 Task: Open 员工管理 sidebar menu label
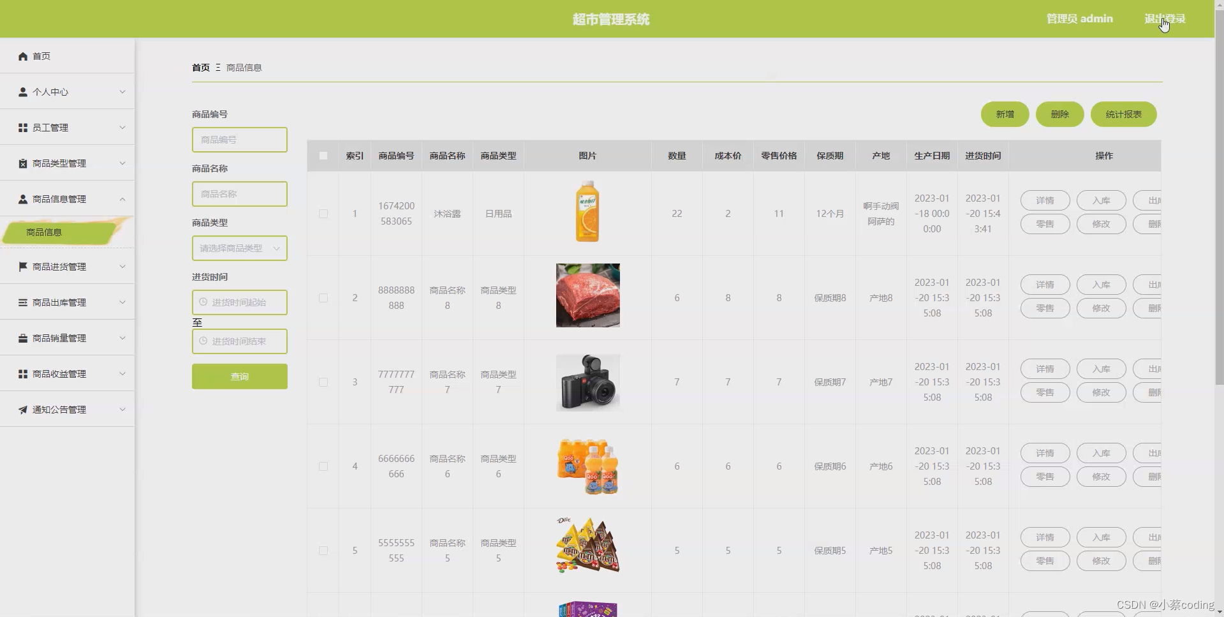[50, 128]
